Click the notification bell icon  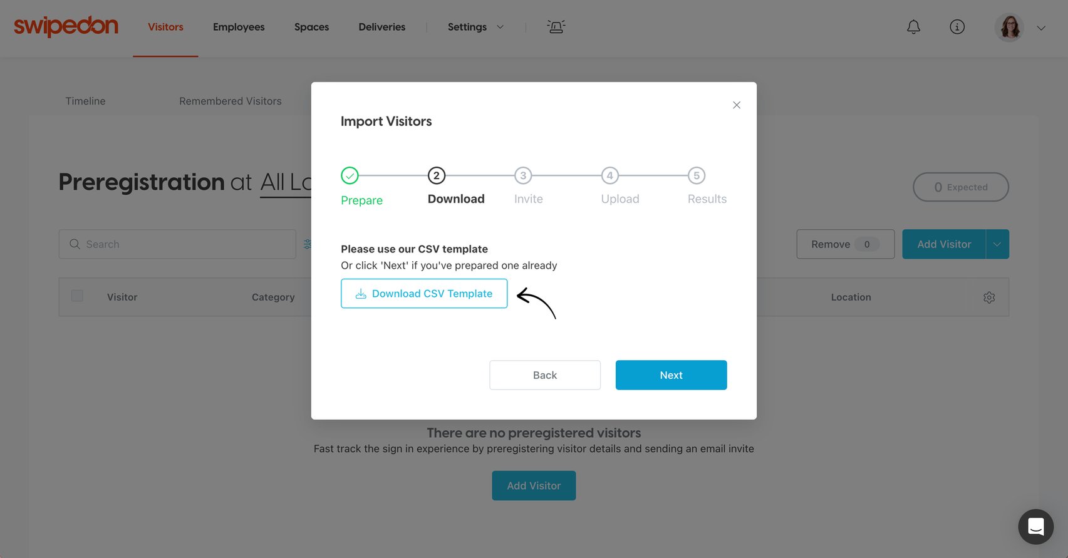pos(913,27)
